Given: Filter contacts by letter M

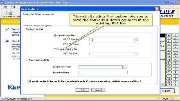Looking at the screenshot, I should pyautogui.click(x=169, y=53).
